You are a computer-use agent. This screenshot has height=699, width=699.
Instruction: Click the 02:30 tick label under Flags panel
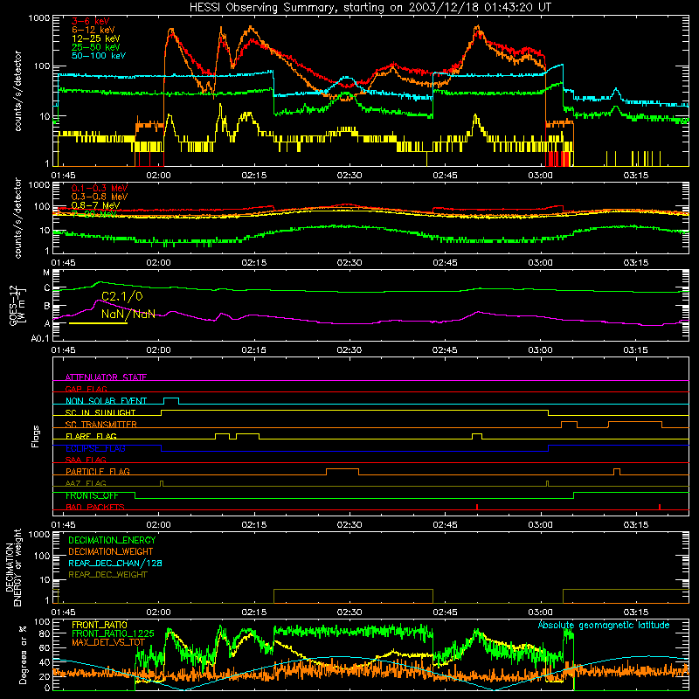349,525
